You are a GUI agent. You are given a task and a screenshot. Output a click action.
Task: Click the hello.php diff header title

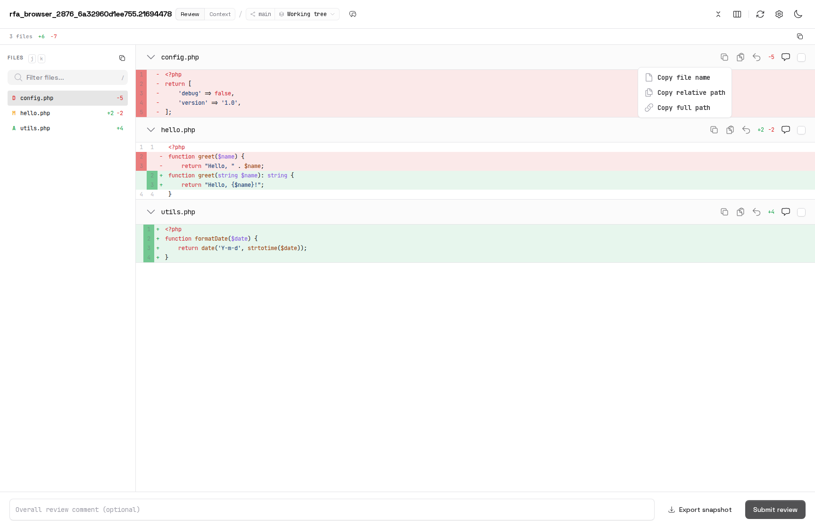(178, 130)
